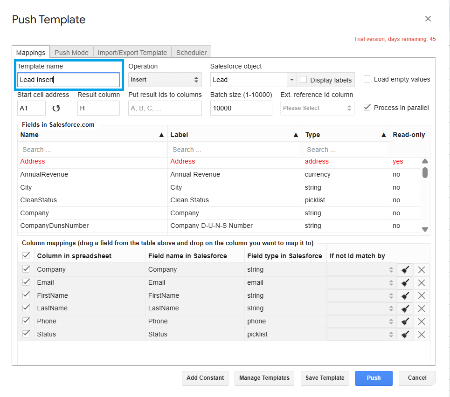Enable the Display labels checkbox
This screenshot has width=450, height=397.
coord(304,80)
